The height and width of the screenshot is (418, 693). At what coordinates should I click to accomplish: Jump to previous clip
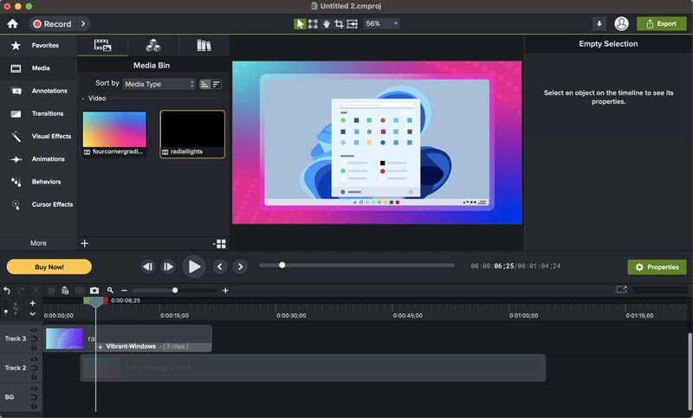coord(220,267)
